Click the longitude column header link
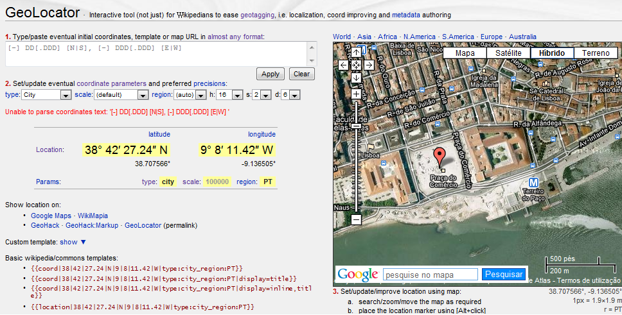This screenshot has height=315, width=622. pos(262,134)
